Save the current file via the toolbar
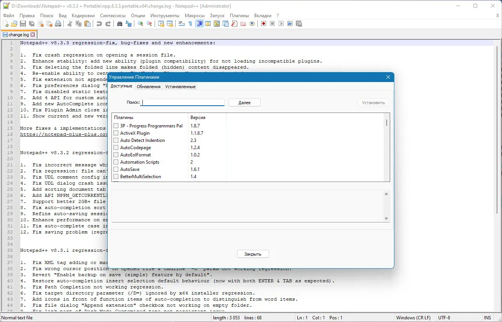 [23, 24]
